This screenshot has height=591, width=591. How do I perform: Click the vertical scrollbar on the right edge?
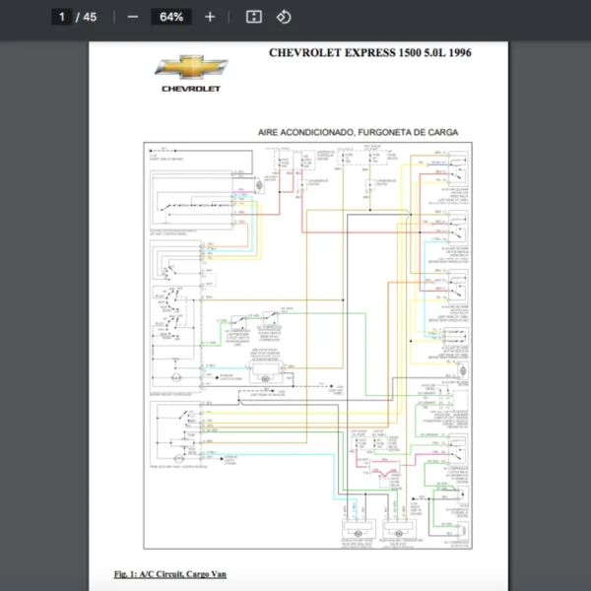[585, 295]
